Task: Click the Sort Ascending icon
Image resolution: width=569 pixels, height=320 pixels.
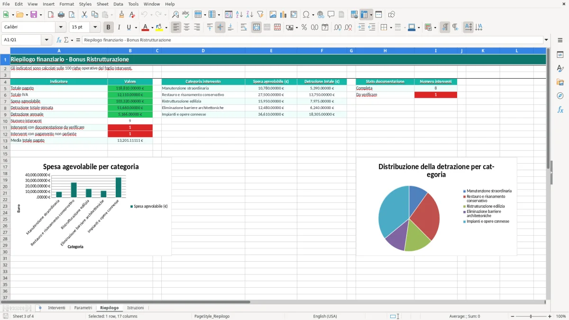Action: 239,15
